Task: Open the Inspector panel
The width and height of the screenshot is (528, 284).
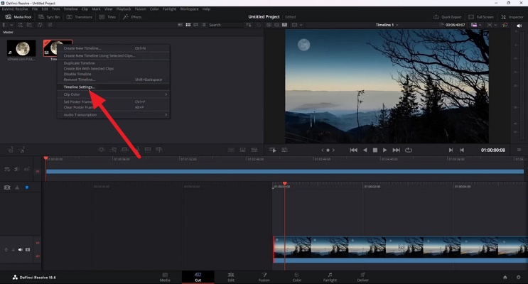Action: pos(512,16)
